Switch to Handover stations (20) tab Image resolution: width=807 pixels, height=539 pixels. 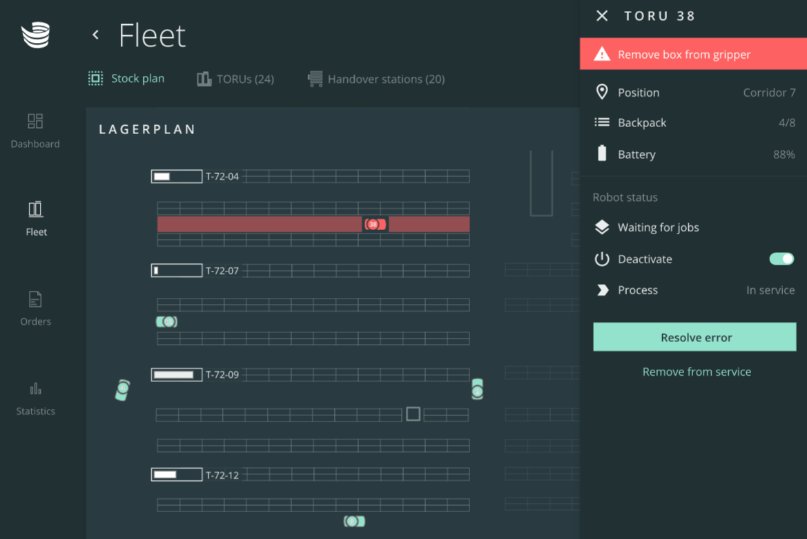376,79
